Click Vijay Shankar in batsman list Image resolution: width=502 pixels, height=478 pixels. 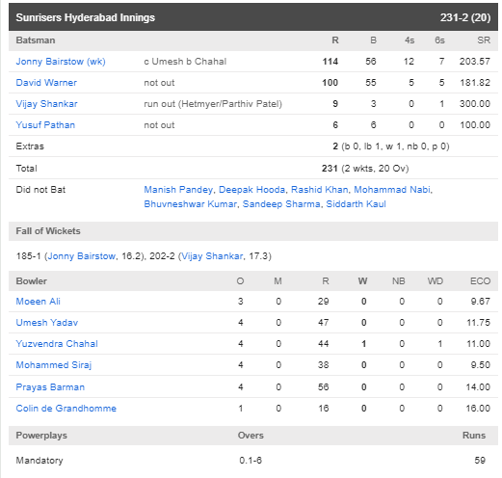46,104
